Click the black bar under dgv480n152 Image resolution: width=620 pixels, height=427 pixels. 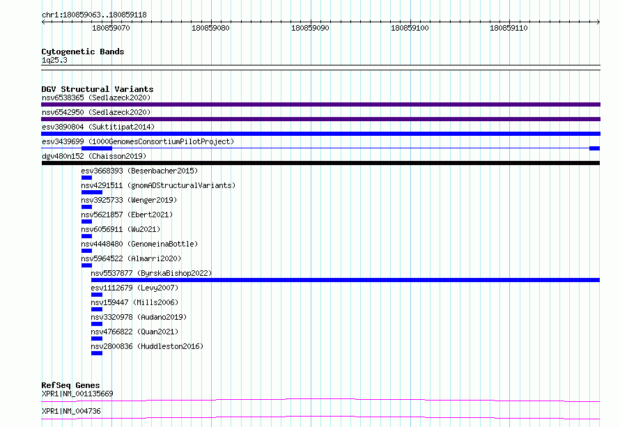click(x=320, y=163)
